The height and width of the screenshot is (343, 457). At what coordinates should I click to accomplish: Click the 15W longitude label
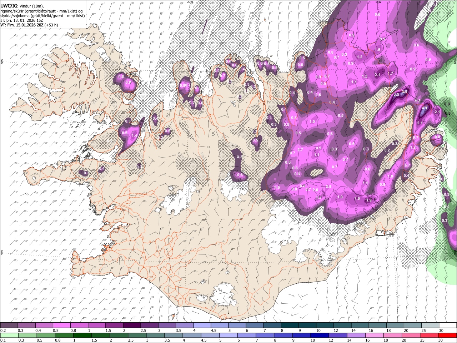tap(378, 2)
